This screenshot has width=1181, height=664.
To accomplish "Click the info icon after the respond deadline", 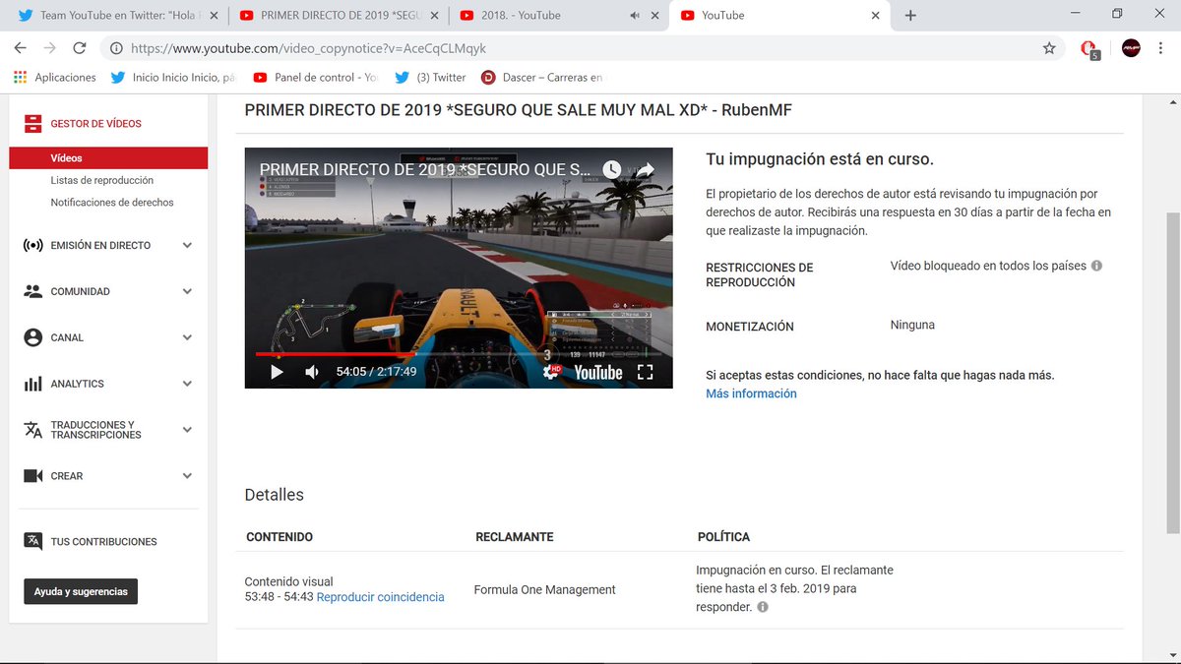I will pos(763,607).
